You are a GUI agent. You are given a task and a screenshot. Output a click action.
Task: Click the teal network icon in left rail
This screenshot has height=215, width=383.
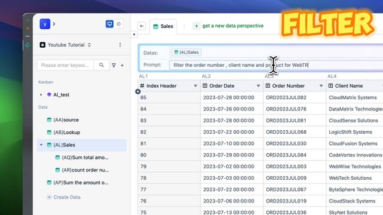(28, 45)
